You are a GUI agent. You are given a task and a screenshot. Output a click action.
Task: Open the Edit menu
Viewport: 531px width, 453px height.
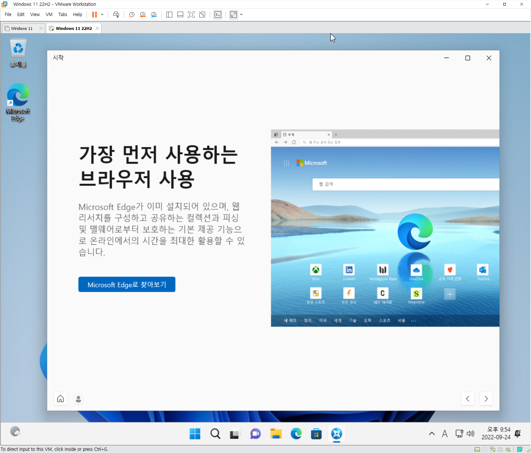coord(21,15)
